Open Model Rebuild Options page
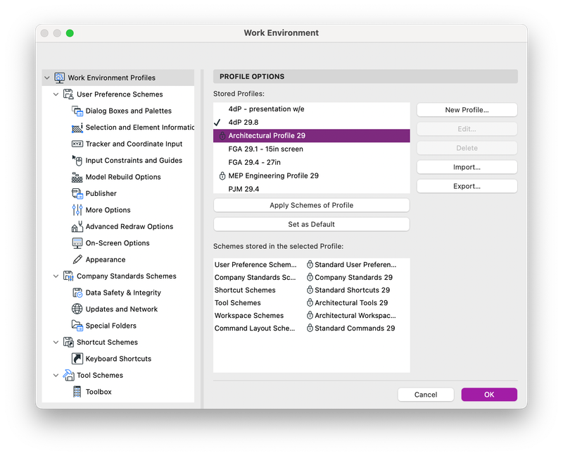Image resolution: width=563 pixels, height=456 pixels. pos(123,177)
